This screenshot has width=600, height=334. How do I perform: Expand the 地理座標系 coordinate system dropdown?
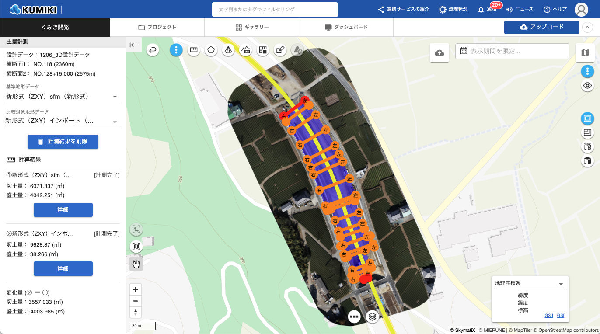click(530, 283)
